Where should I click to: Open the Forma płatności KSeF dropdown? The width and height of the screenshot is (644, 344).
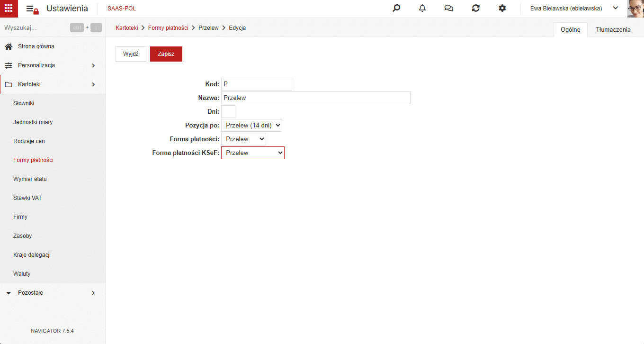253,153
